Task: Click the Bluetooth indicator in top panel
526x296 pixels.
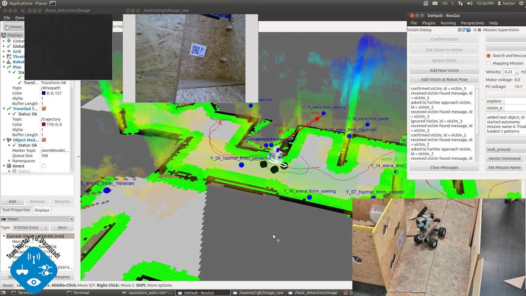Action: point(452,3)
